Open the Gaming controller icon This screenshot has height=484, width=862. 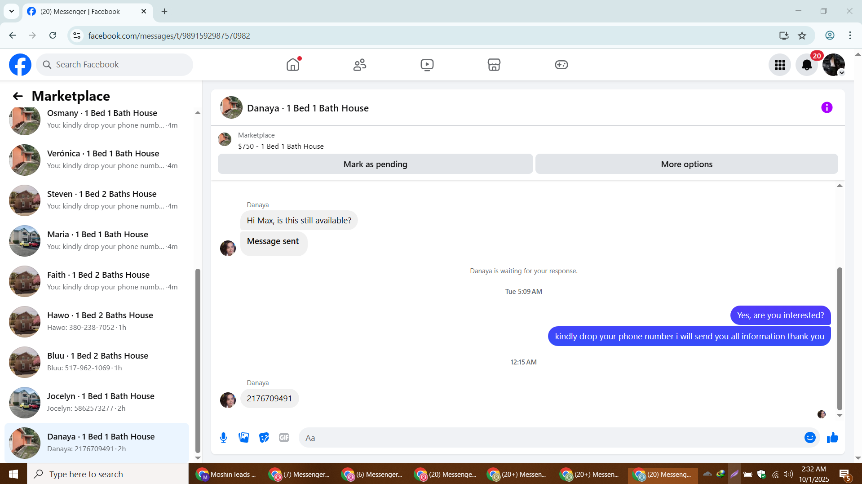[561, 65]
